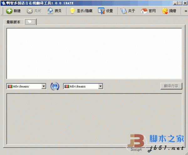188x155 pixels.
Task: Click the 翻译内容 (Translate) button
Action: coord(171,86)
